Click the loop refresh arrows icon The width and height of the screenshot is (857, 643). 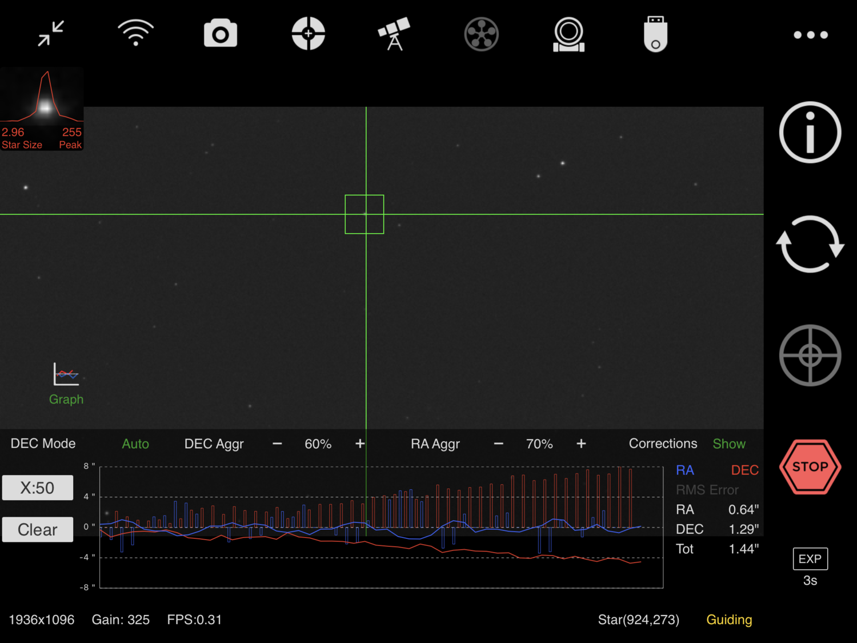point(810,244)
